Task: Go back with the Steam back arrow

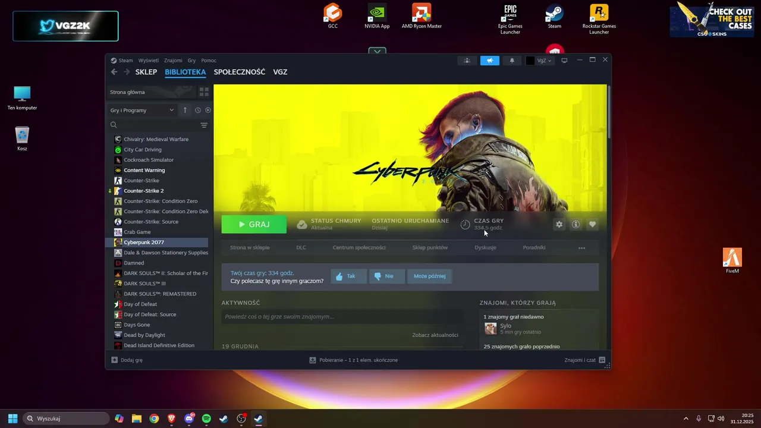Action: [114, 72]
